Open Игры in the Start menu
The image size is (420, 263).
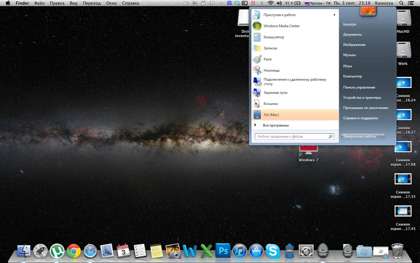tap(348, 66)
